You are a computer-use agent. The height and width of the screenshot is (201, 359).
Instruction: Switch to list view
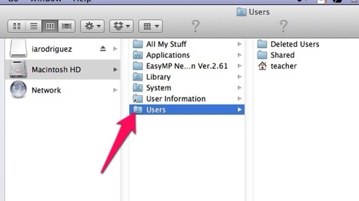pyautogui.click(x=34, y=26)
